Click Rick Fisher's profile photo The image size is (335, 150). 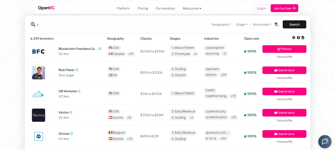pyautogui.click(x=39, y=73)
